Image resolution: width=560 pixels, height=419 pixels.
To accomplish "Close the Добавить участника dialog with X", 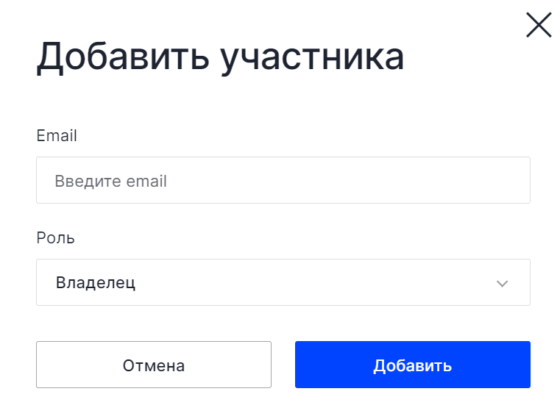I will point(539,25).
